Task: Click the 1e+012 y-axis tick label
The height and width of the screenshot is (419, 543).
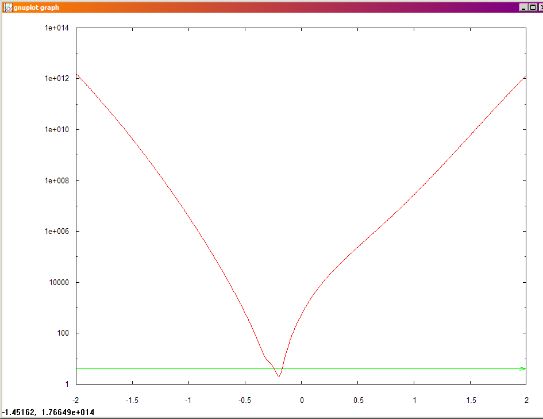Action: tap(57, 78)
